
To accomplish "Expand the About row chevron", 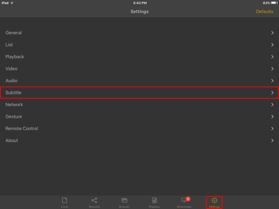I will click(x=273, y=140).
